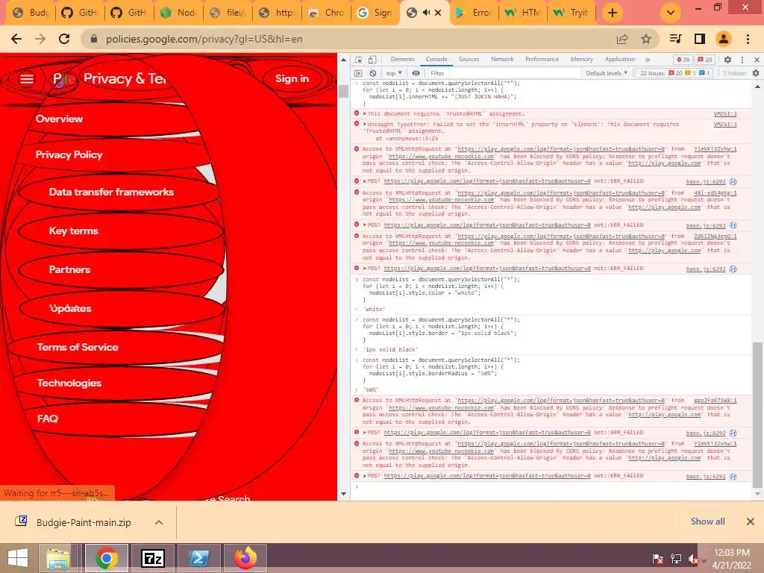This screenshot has height=573, width=764.
Task: Click the lock site-info icon
Action: 94,39
